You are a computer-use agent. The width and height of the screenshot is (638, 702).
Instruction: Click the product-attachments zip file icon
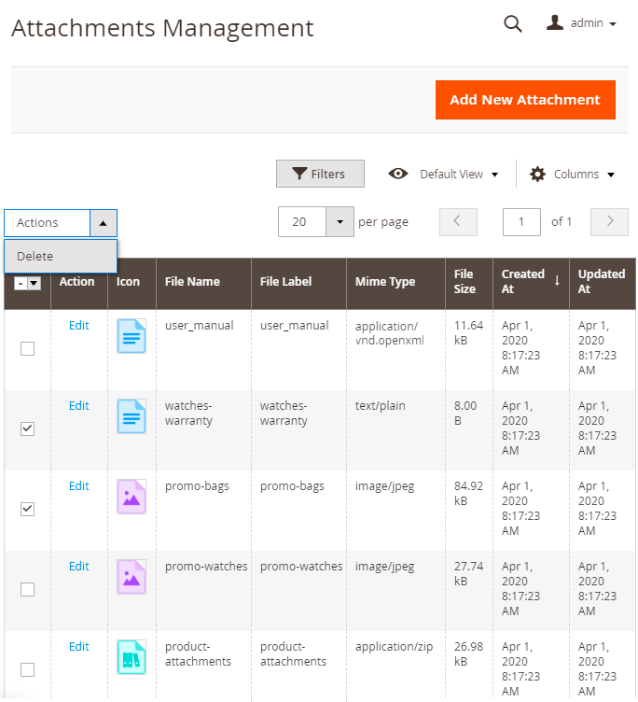click(131, 657)
